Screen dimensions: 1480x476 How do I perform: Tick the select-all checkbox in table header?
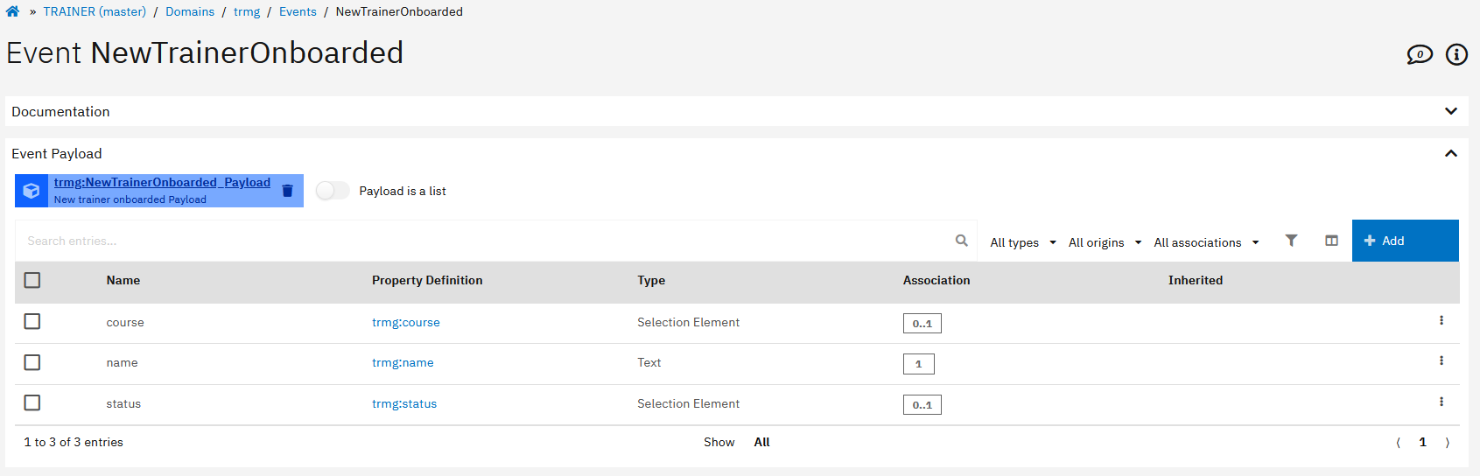pos(32,280)
